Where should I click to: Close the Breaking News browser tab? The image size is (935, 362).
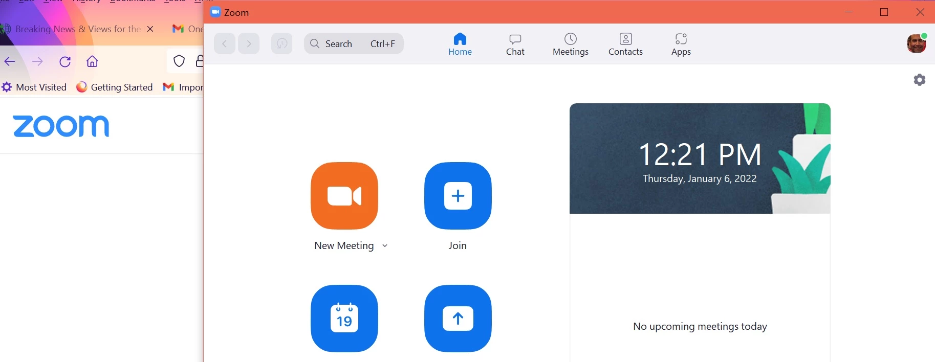pyautogui.click(x=150, y=29)
